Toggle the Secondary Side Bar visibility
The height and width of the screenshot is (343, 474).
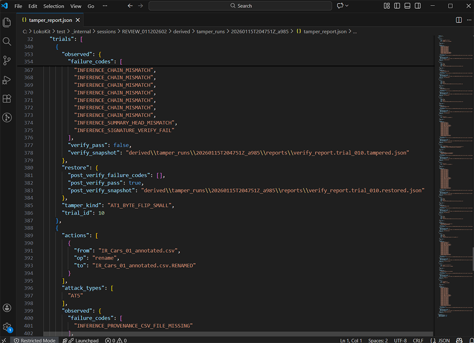tap(418, 6)
